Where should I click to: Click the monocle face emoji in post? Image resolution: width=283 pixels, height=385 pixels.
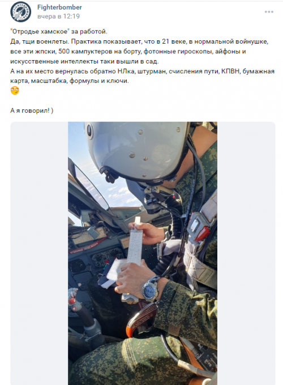[x=15, y=91]
